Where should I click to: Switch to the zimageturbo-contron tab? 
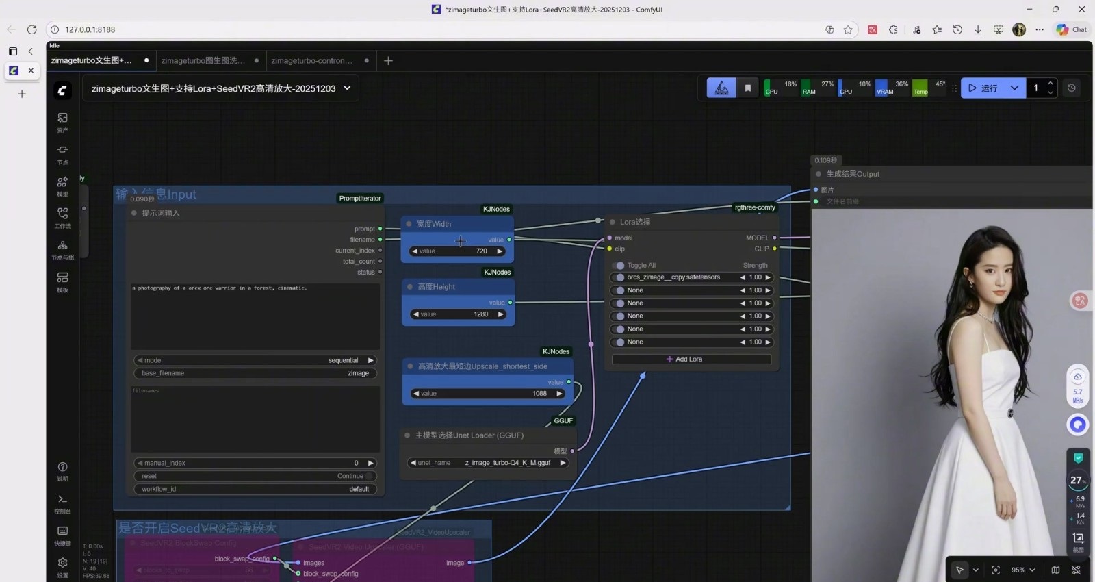click(312, 60)
